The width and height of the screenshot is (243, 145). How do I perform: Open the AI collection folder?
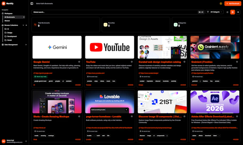pos(7,29)
